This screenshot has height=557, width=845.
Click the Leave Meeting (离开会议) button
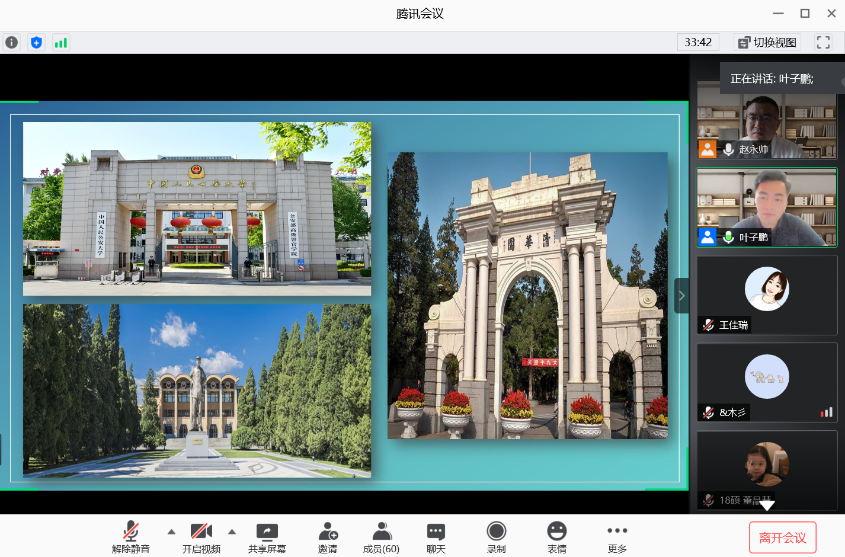point(782,537)
